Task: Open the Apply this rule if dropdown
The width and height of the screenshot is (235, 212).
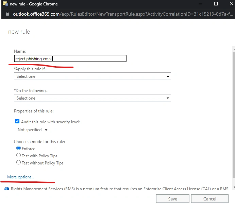Action: [93, 76]
